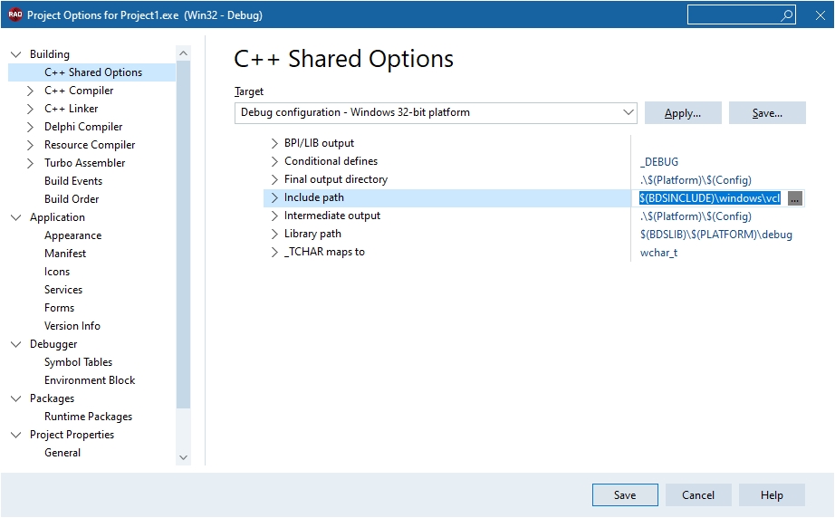The height and width of the screenshot is (518, 835).
Task: Click the _DEBUG conditional defines value
Action: pyautogui.click(x=659, y=162)
